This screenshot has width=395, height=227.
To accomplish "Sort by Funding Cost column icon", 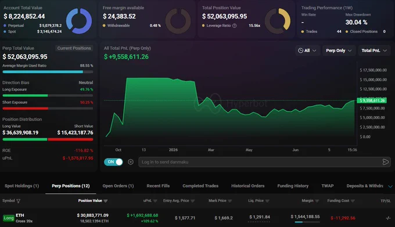I will pyautogui.click(x=353, y=201).
